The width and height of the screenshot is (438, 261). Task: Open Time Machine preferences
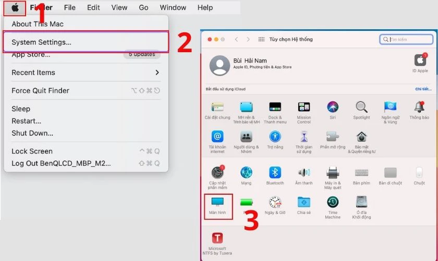point(333,202)
